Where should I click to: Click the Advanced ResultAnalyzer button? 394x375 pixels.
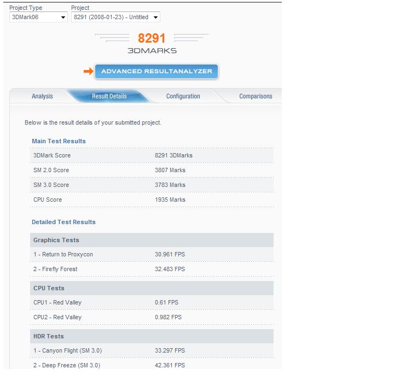(x=157, y=71)
